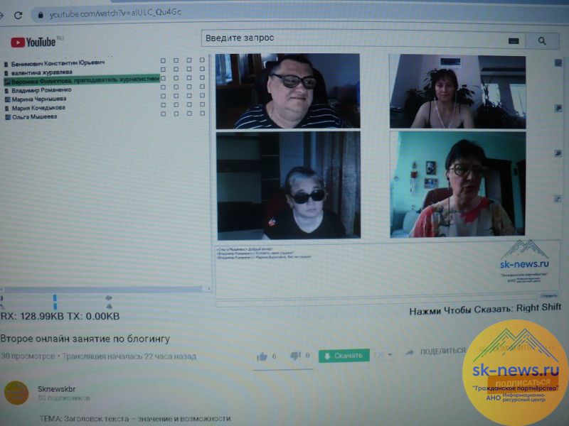Click the browser address bar URL
Viewport: 569px width, 426px height.
pos(107,14)
